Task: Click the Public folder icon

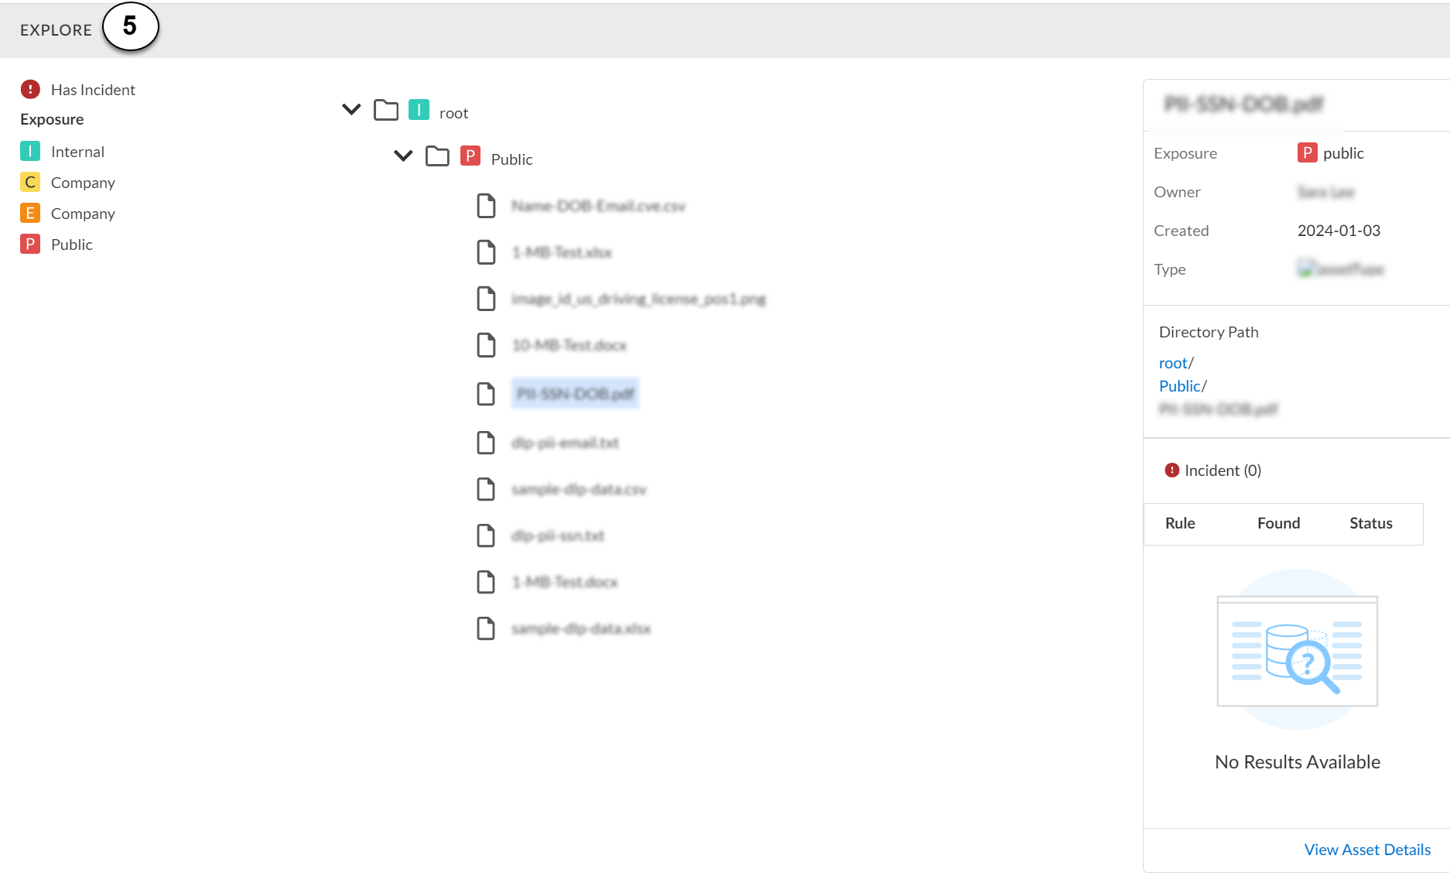Action: [x=437, y=157]
